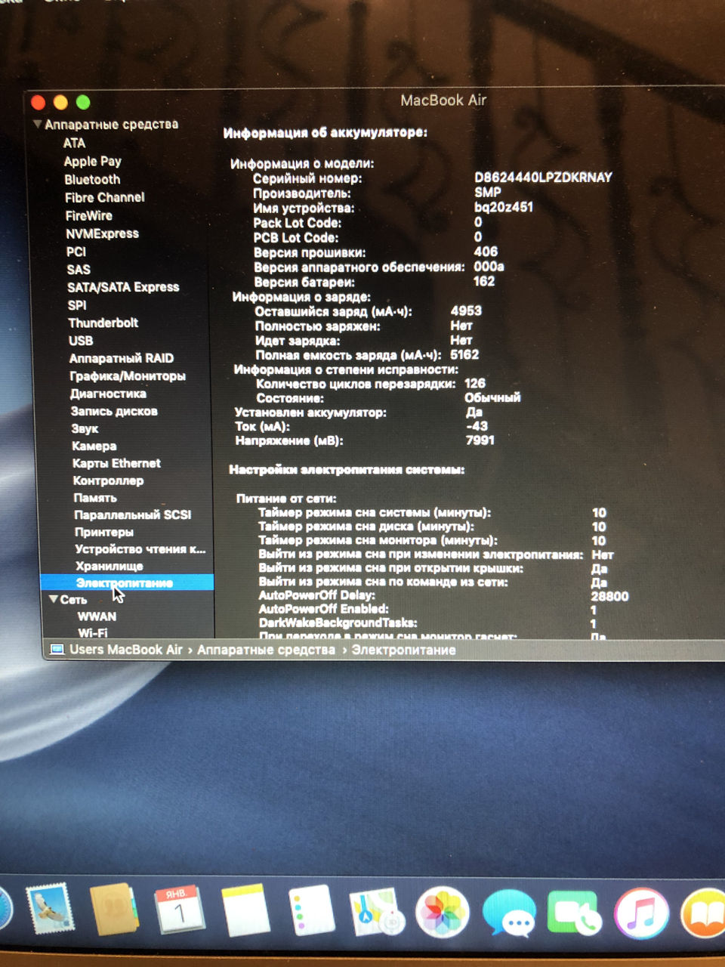Screen dimensions: 725x967
Task: Select Звук in the sidebar
Action: (x=85, y=428)
